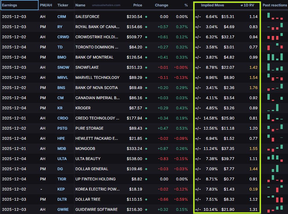Click the green dot beside MongoDB's $333.24 price

pos(146,149)
